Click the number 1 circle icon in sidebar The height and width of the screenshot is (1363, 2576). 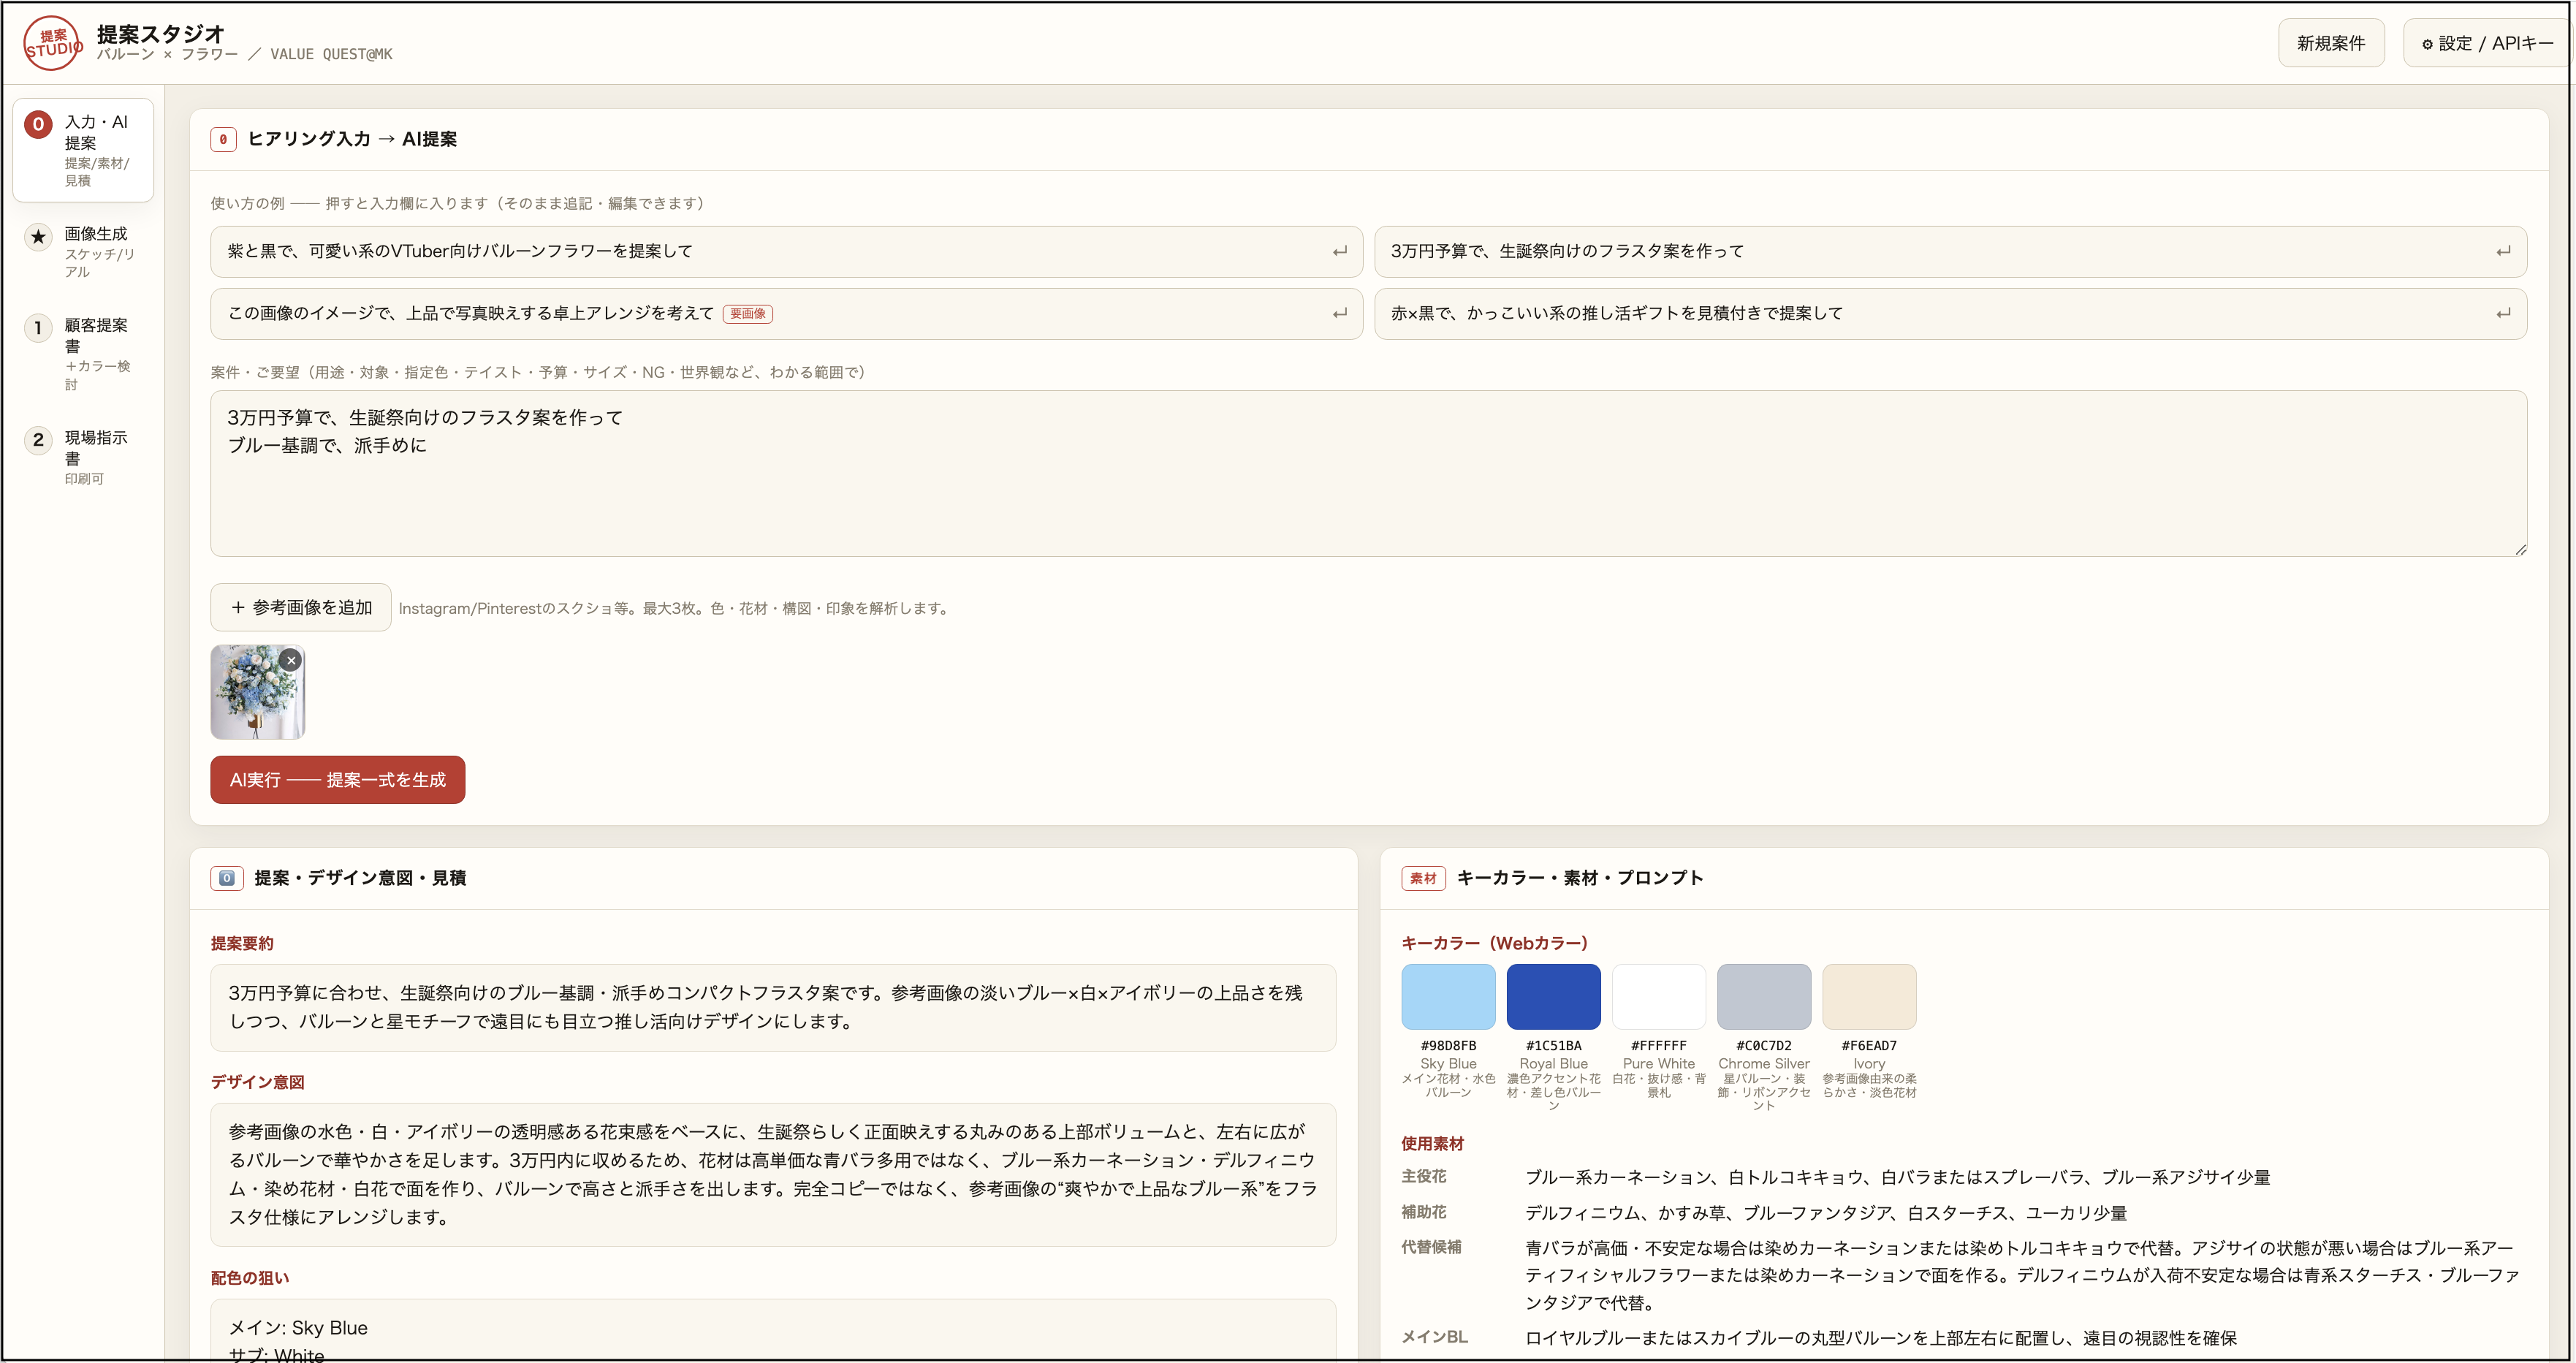38,328
